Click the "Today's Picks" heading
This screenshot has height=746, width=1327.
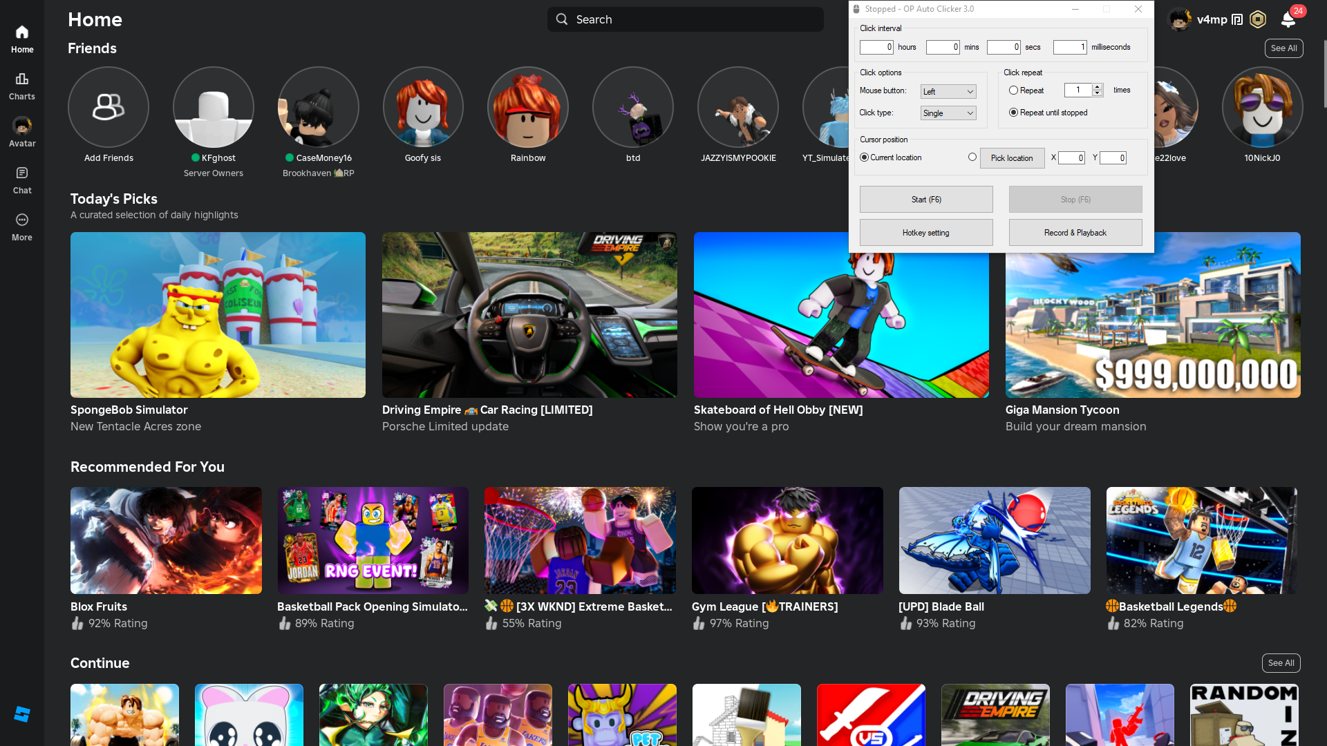[114, 199]
